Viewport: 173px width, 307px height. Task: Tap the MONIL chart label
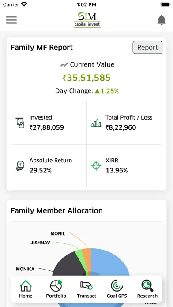[x=58, y=234]
